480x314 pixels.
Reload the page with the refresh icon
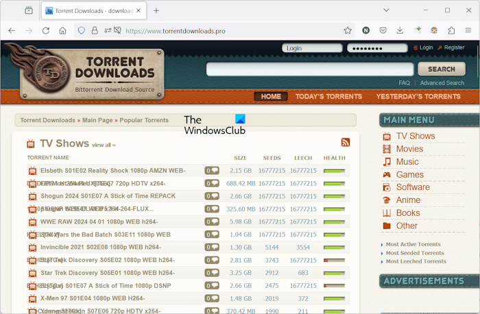click(x=46, y=31)
